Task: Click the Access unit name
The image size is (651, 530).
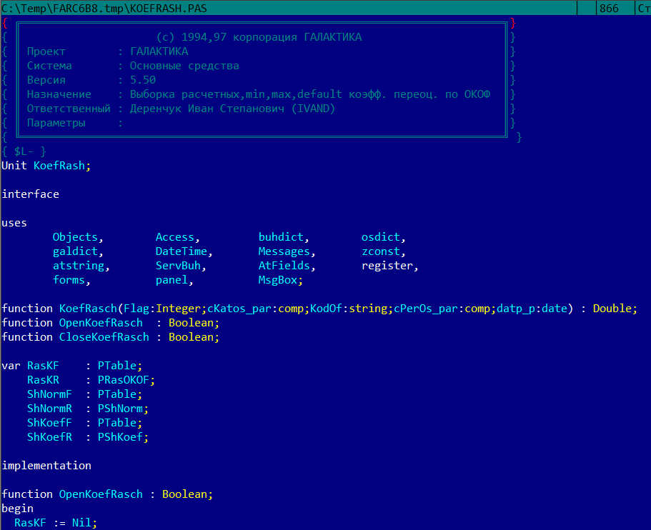Action: tap(175, 237)
